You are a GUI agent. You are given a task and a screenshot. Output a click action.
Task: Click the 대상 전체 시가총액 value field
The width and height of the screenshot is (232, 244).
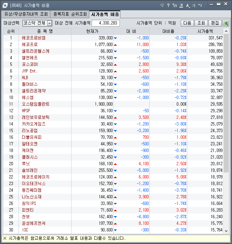106,23
